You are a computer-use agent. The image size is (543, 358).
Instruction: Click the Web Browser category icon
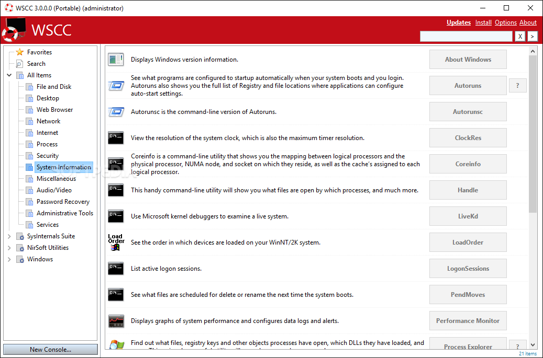pos(30,110)
